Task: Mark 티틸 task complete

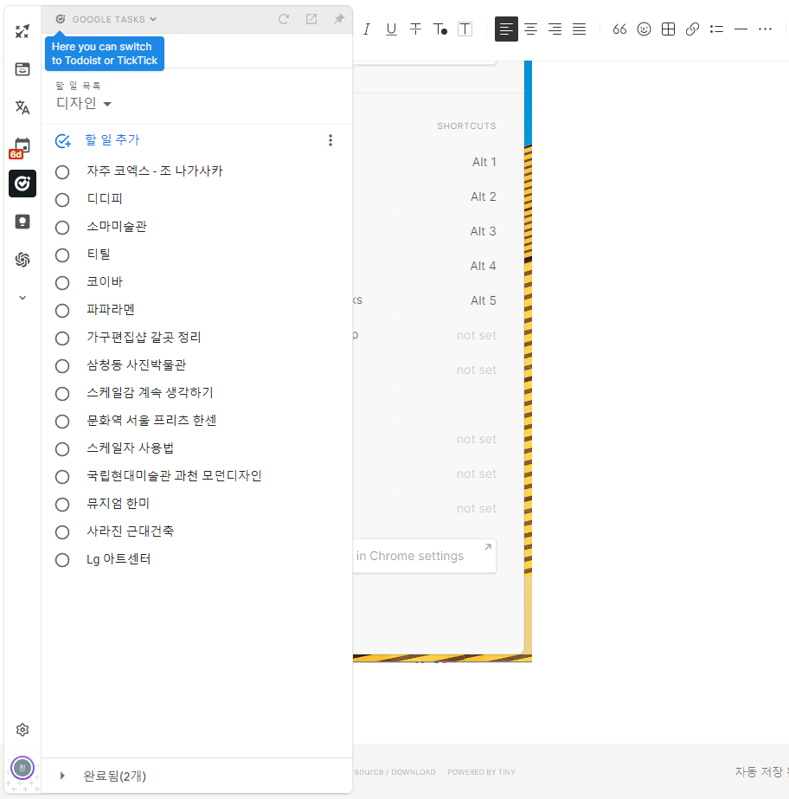Action: [62, 255]
